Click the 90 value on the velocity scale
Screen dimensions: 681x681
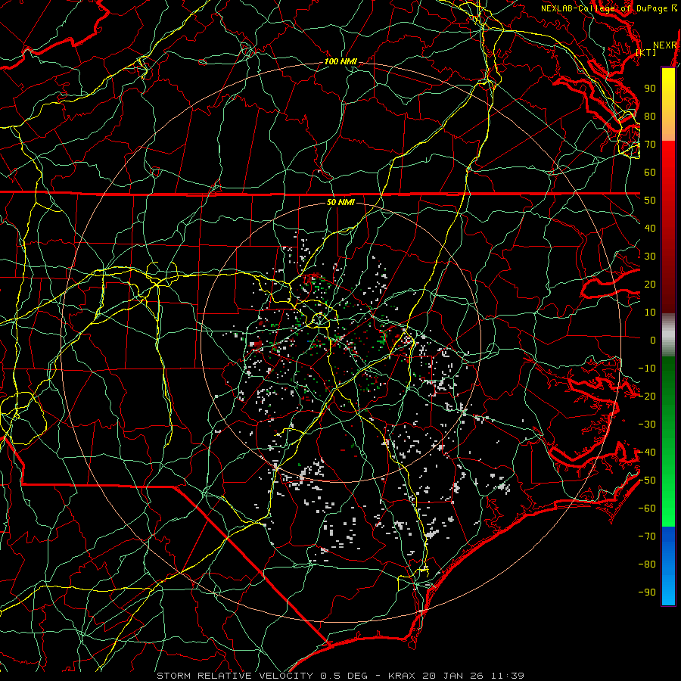click(x=650, y=89)
